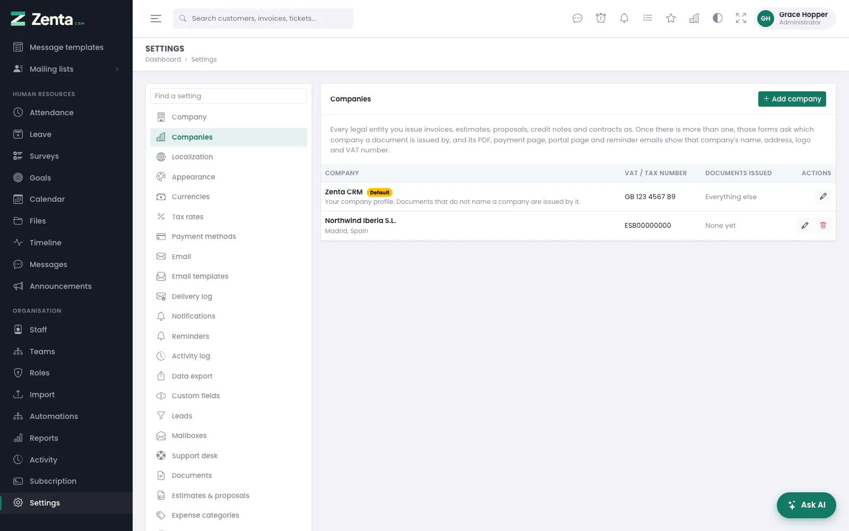Launch the Ask AI assistant button
This screenshot has width=849, height=531.
(806, 505)
